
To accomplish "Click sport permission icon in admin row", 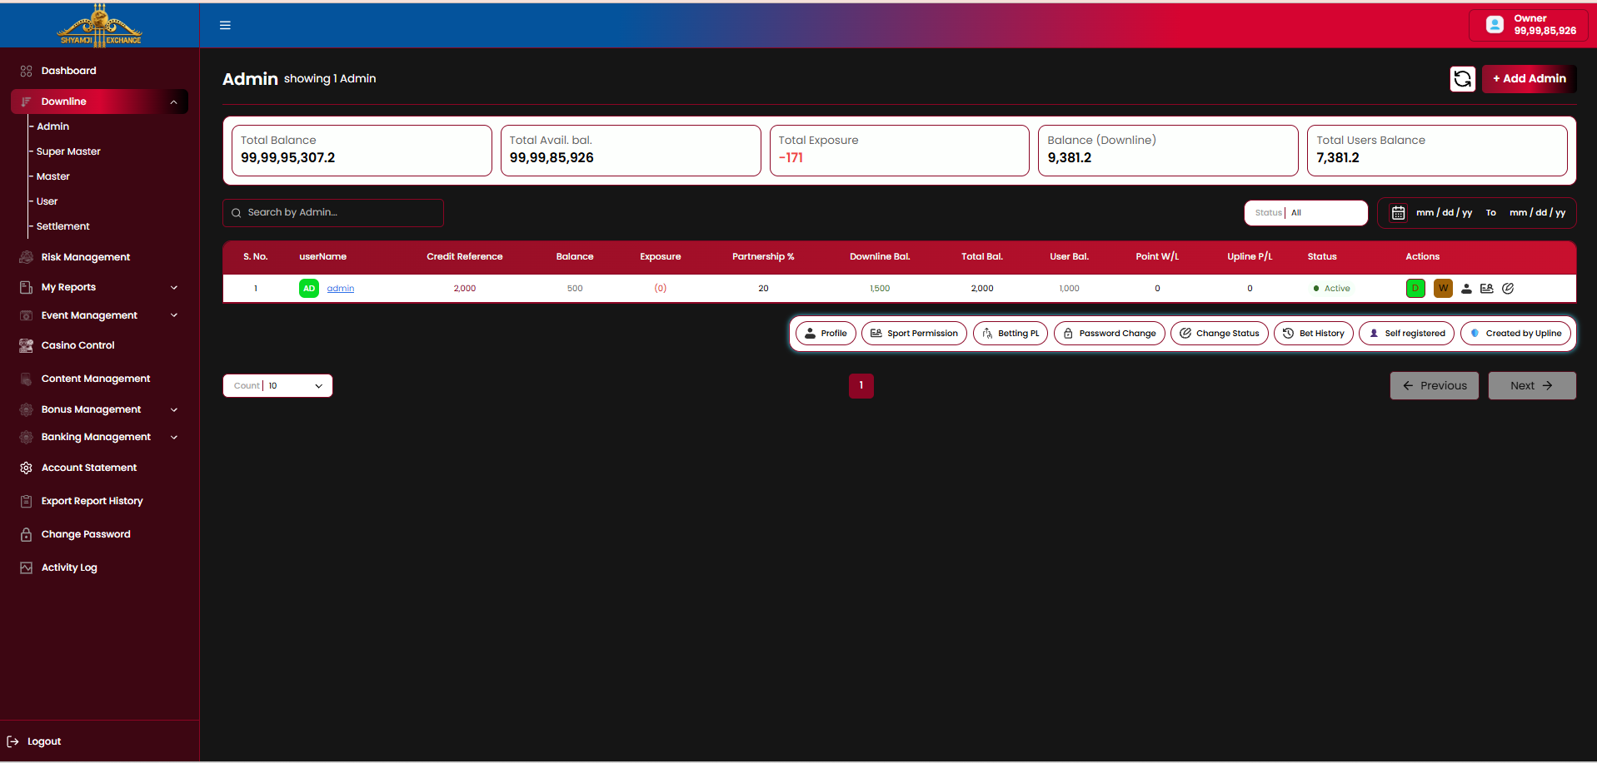I will tap(1486, 289).
